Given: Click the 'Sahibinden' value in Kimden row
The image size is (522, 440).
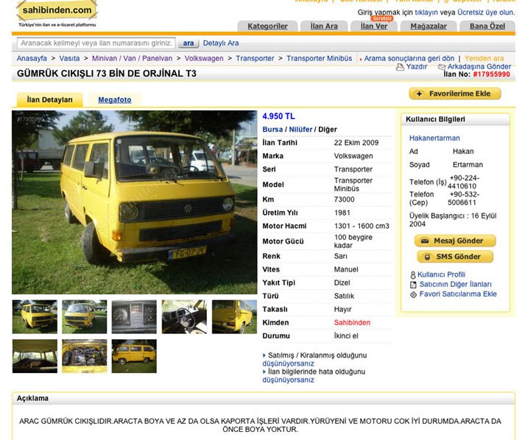Looking at the screenshot, I should click(x=352, y=322).
